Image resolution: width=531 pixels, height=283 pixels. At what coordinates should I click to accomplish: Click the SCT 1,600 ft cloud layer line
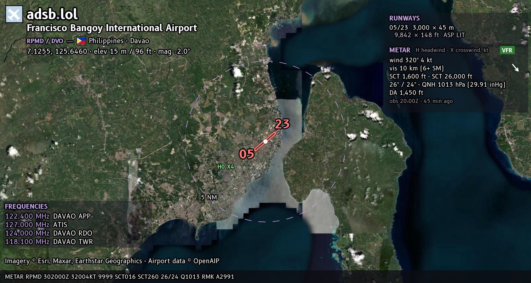coord(431,76)
